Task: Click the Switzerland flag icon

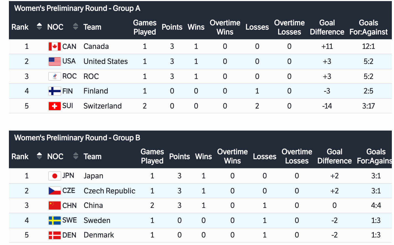Action: pyautogui.click(x=54, y=106)
